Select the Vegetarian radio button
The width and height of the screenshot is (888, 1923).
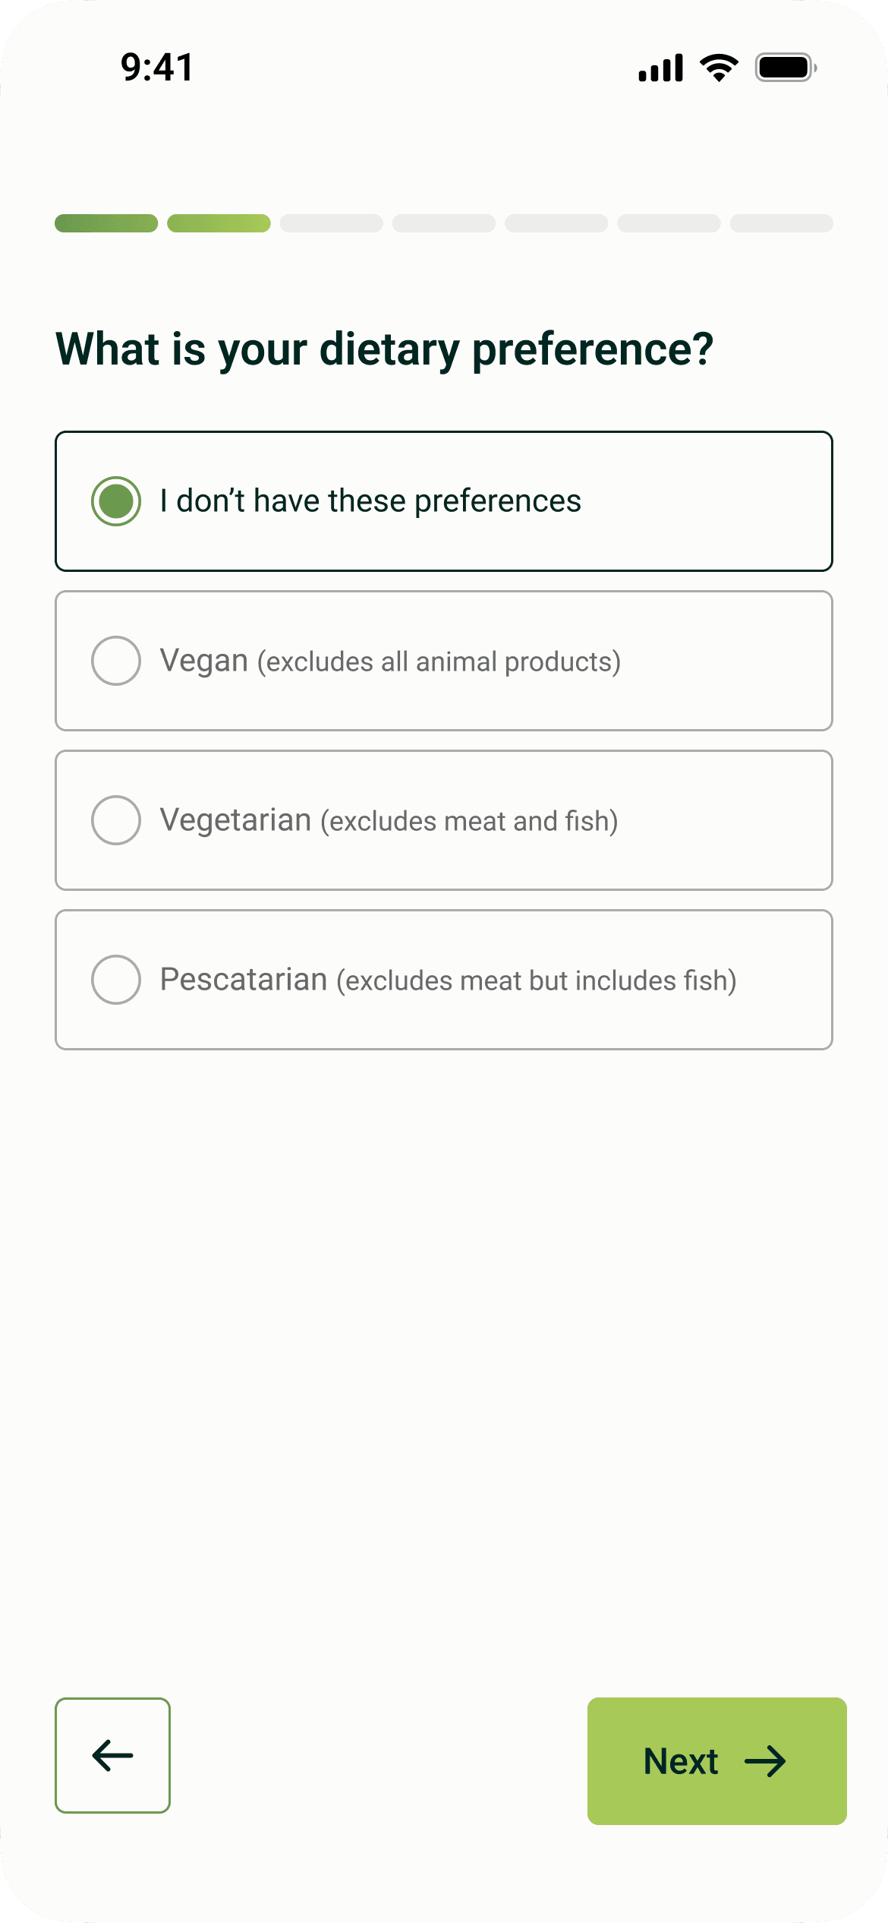(x=116, y=820)
